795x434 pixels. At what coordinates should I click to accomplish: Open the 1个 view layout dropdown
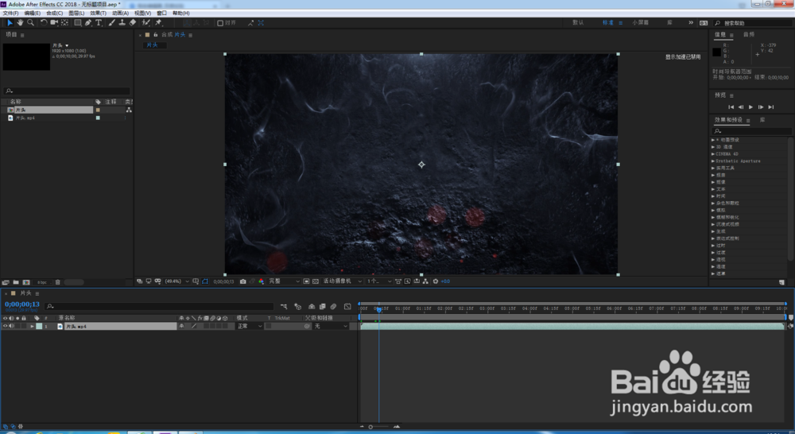(378, 281)
